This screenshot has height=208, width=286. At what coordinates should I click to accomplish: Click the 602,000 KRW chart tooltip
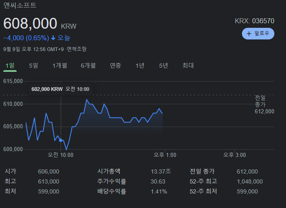click(x=60, y=89)
